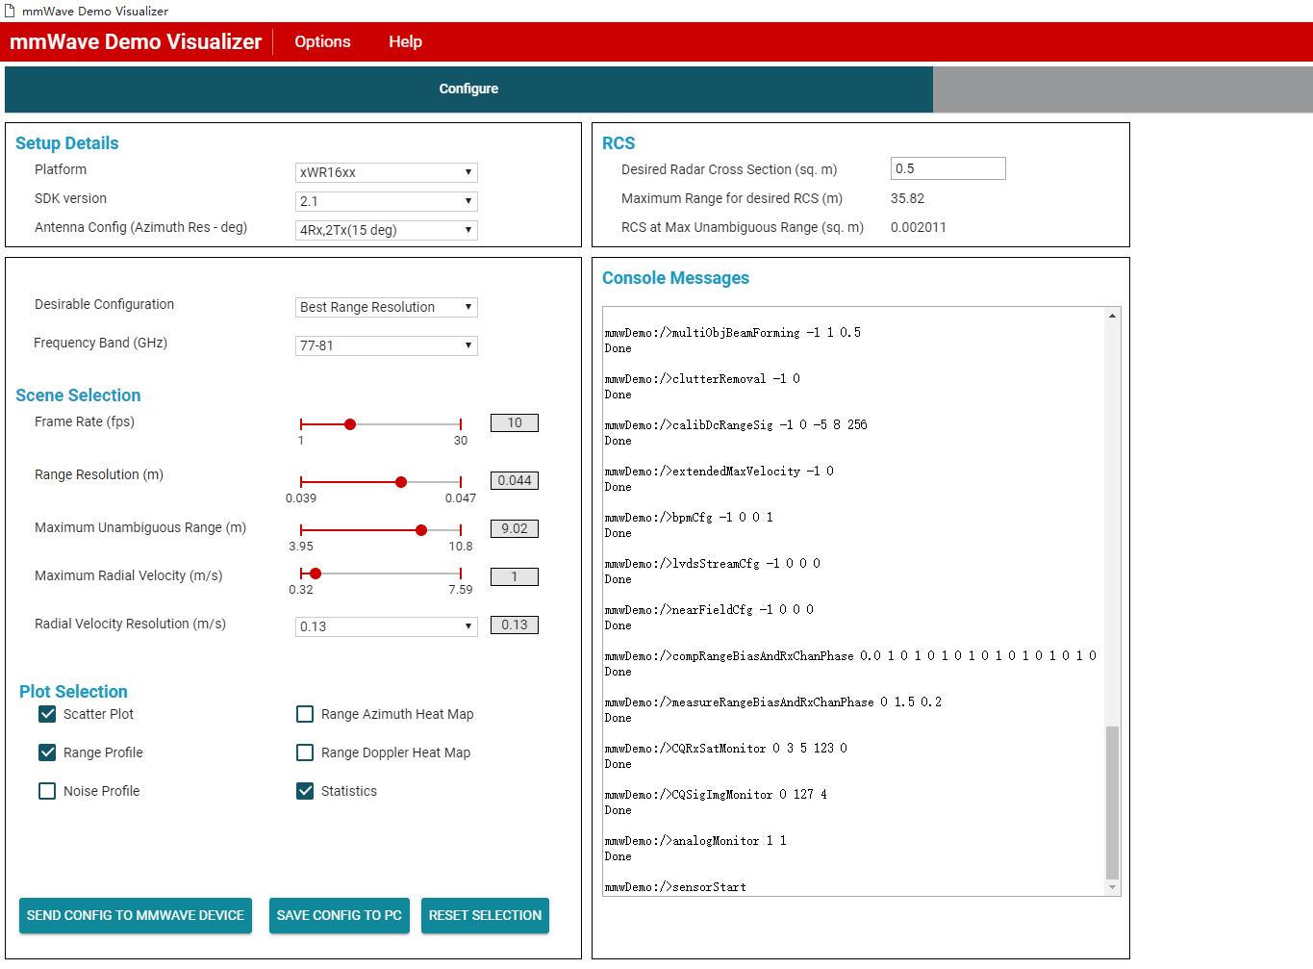Image resolution: width=1313 pixels, height=969 pixels.
Task: Open the Desirable Configuration dropdown
Action: click(386, 307)
